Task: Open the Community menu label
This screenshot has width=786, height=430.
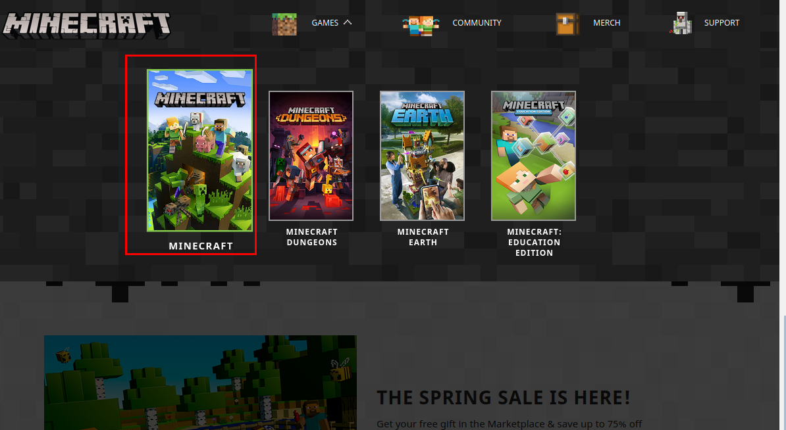Action: click(x=477, y=23)
